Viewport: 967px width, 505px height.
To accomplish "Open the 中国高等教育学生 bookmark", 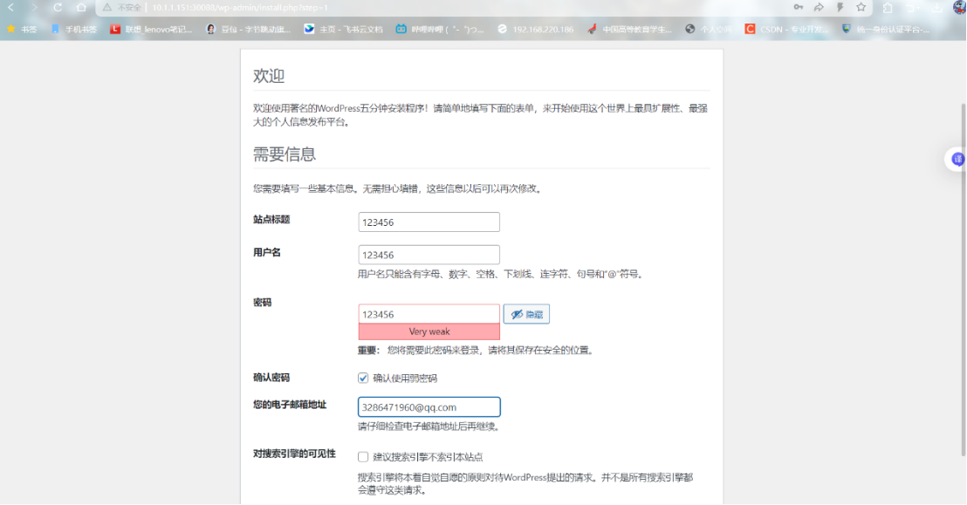I will [x=629, y=29].
